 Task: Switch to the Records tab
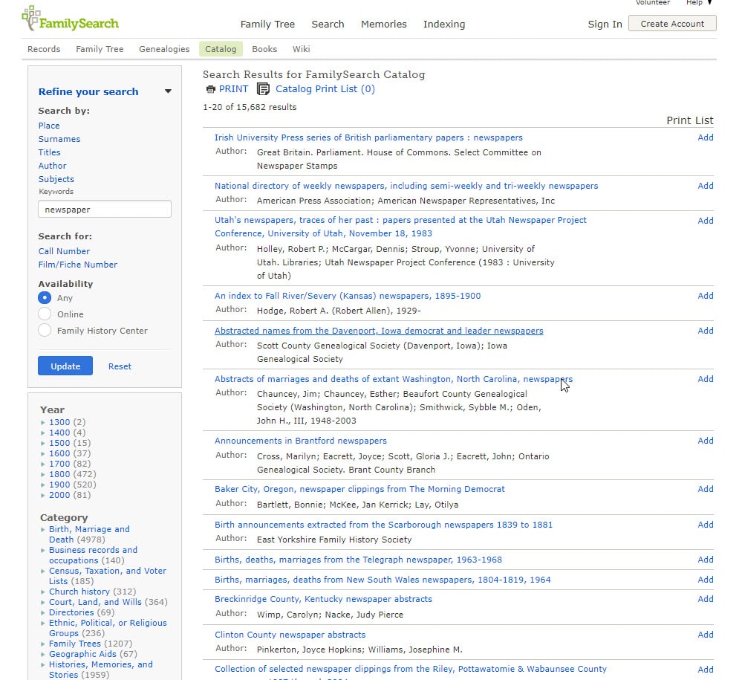pyautogui.click(x=44, y=49)
